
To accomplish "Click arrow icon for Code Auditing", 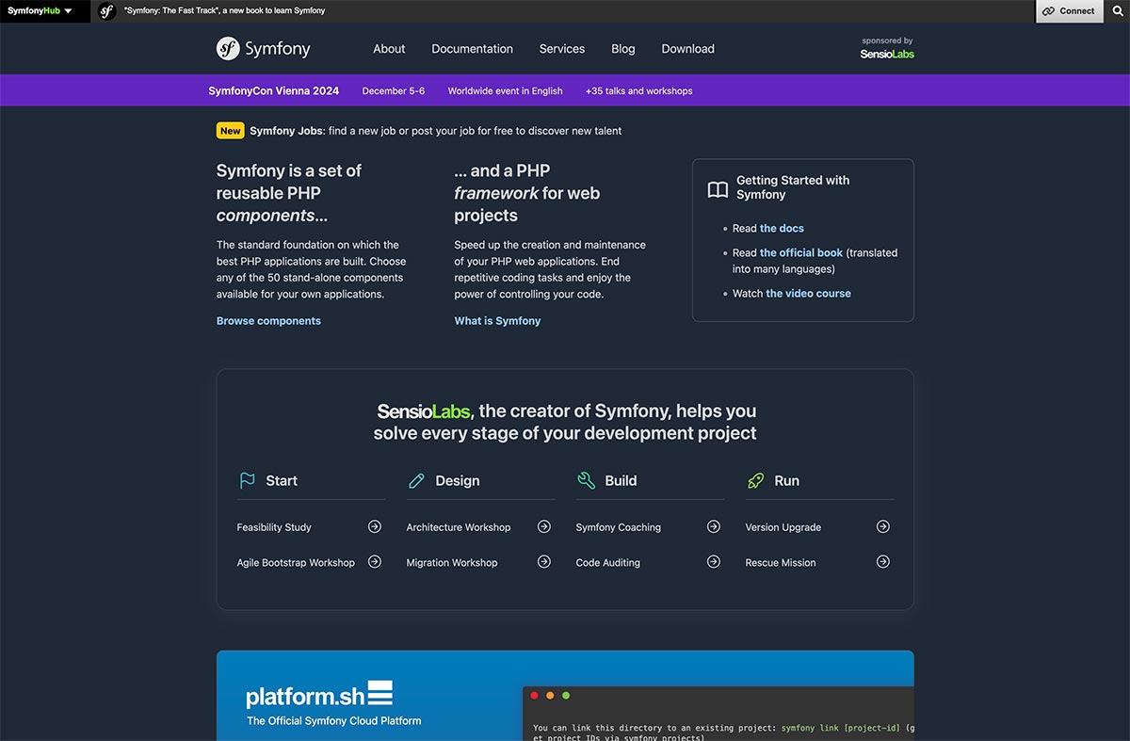I will (x=714, y=561).
